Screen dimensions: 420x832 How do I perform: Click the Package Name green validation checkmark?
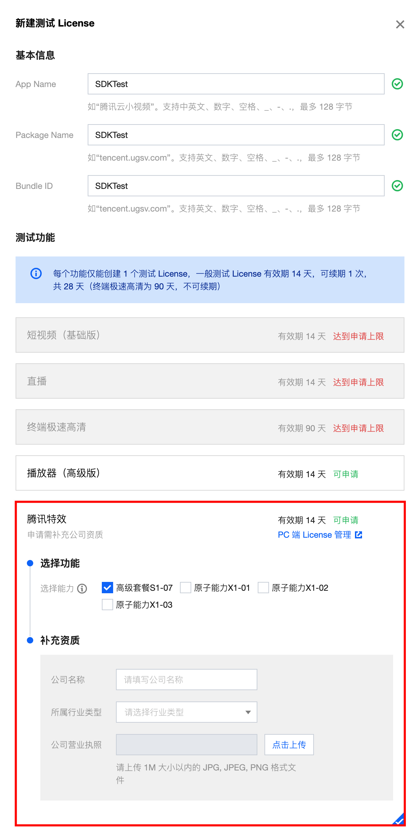(x=397, y=135)
